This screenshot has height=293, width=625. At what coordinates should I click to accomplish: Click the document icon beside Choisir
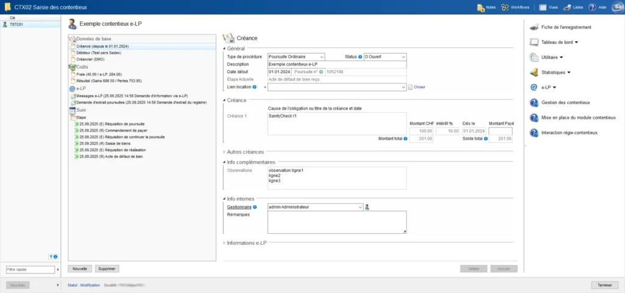[x=410, y=87]
